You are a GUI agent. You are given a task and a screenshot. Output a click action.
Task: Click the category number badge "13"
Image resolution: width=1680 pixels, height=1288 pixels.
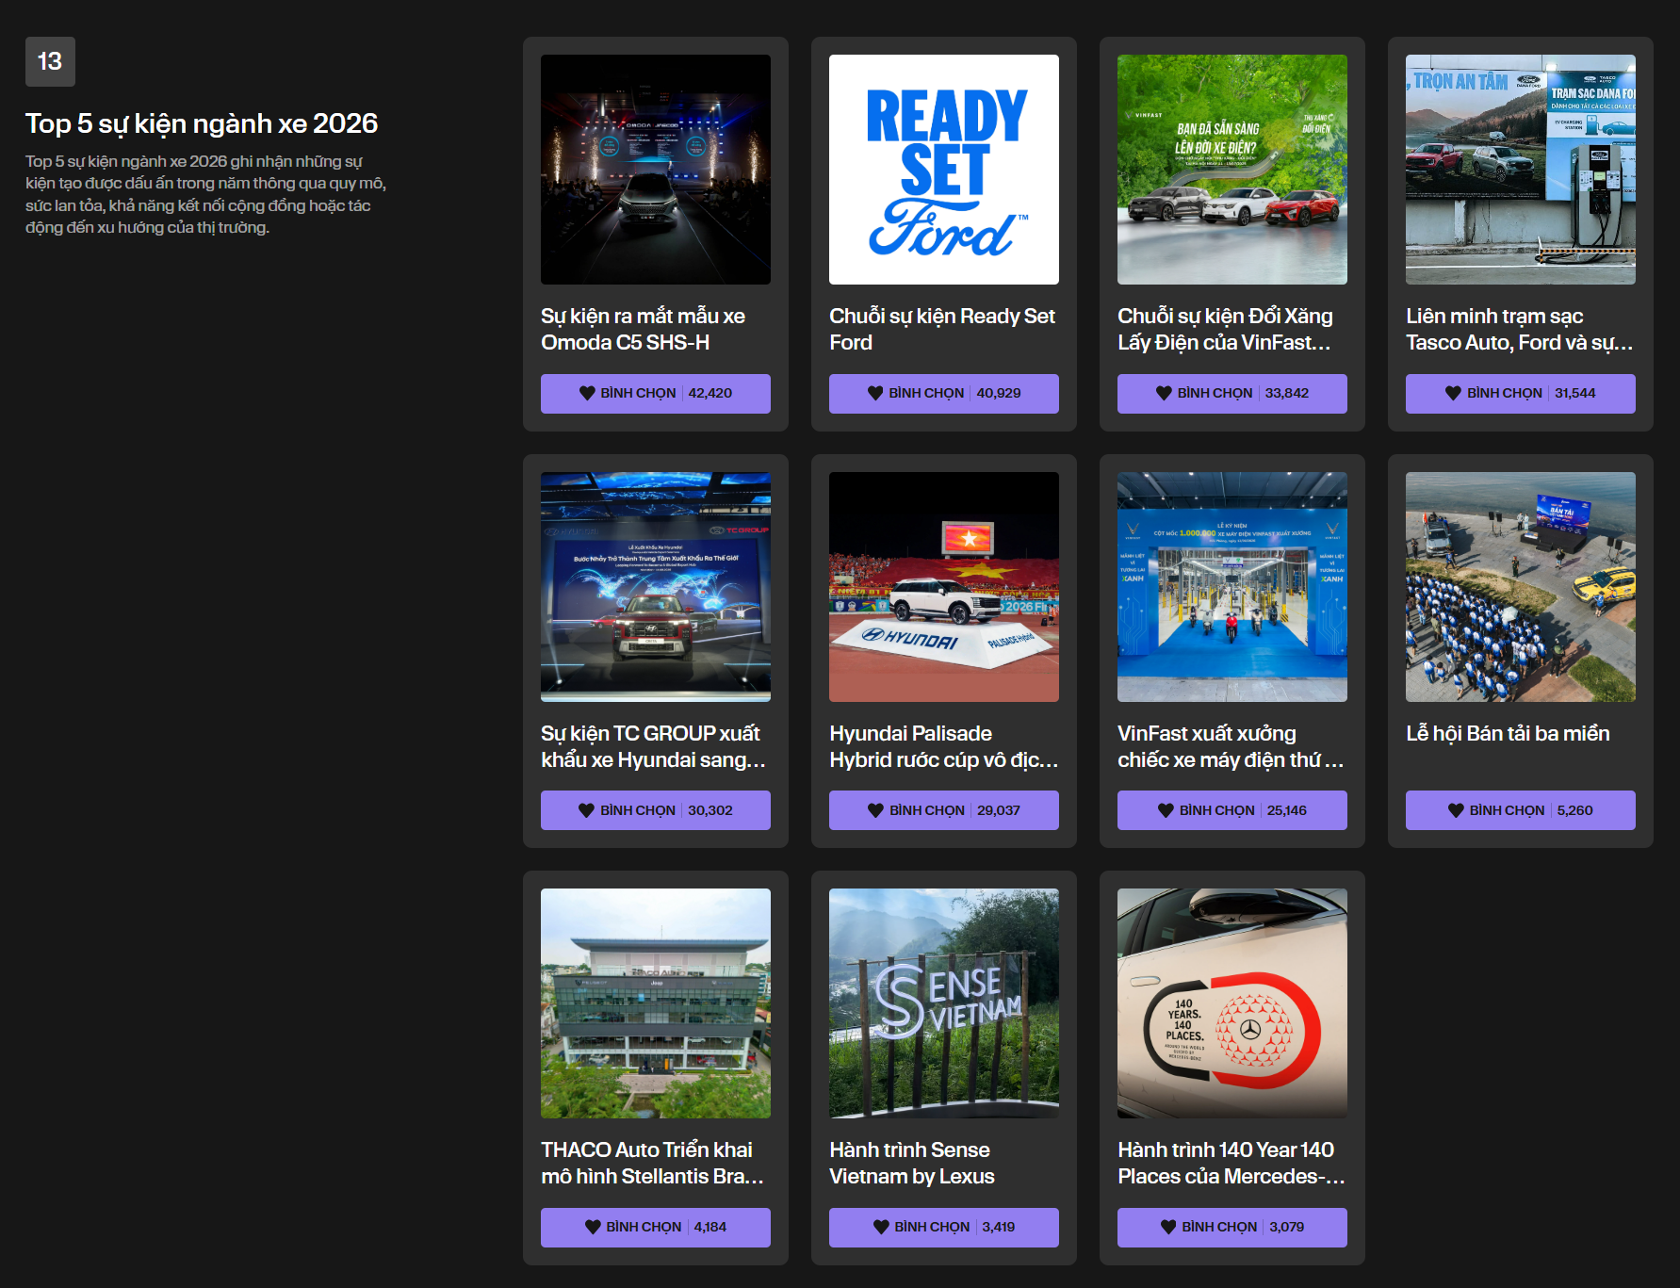click(50, 61)
